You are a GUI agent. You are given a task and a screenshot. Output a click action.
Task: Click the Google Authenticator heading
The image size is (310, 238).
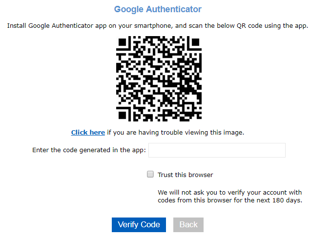(158, 9)
